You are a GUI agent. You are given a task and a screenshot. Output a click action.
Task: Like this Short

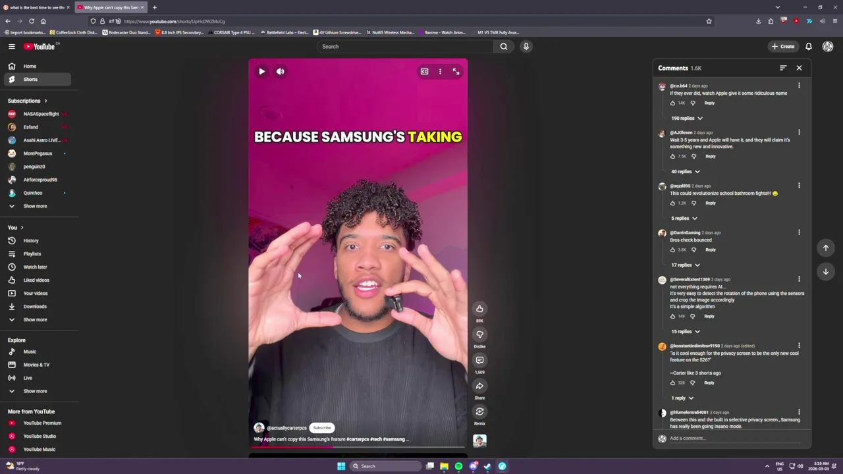click(479, 309)
